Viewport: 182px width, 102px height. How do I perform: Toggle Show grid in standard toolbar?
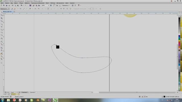click(57, 5)
